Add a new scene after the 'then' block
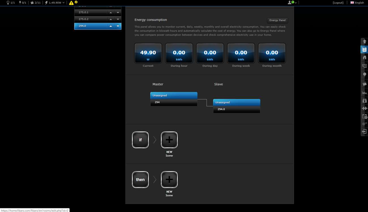368x212 pixels. (x=169, y=179)
